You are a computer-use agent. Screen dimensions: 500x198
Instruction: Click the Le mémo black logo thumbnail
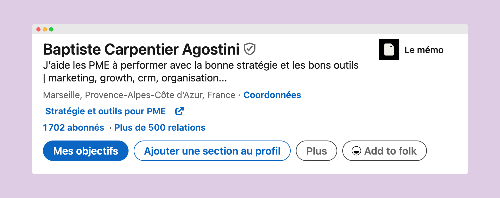pos(389,49)
